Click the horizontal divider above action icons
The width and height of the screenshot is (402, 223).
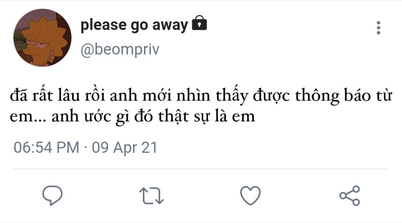[x=201, y=169]
